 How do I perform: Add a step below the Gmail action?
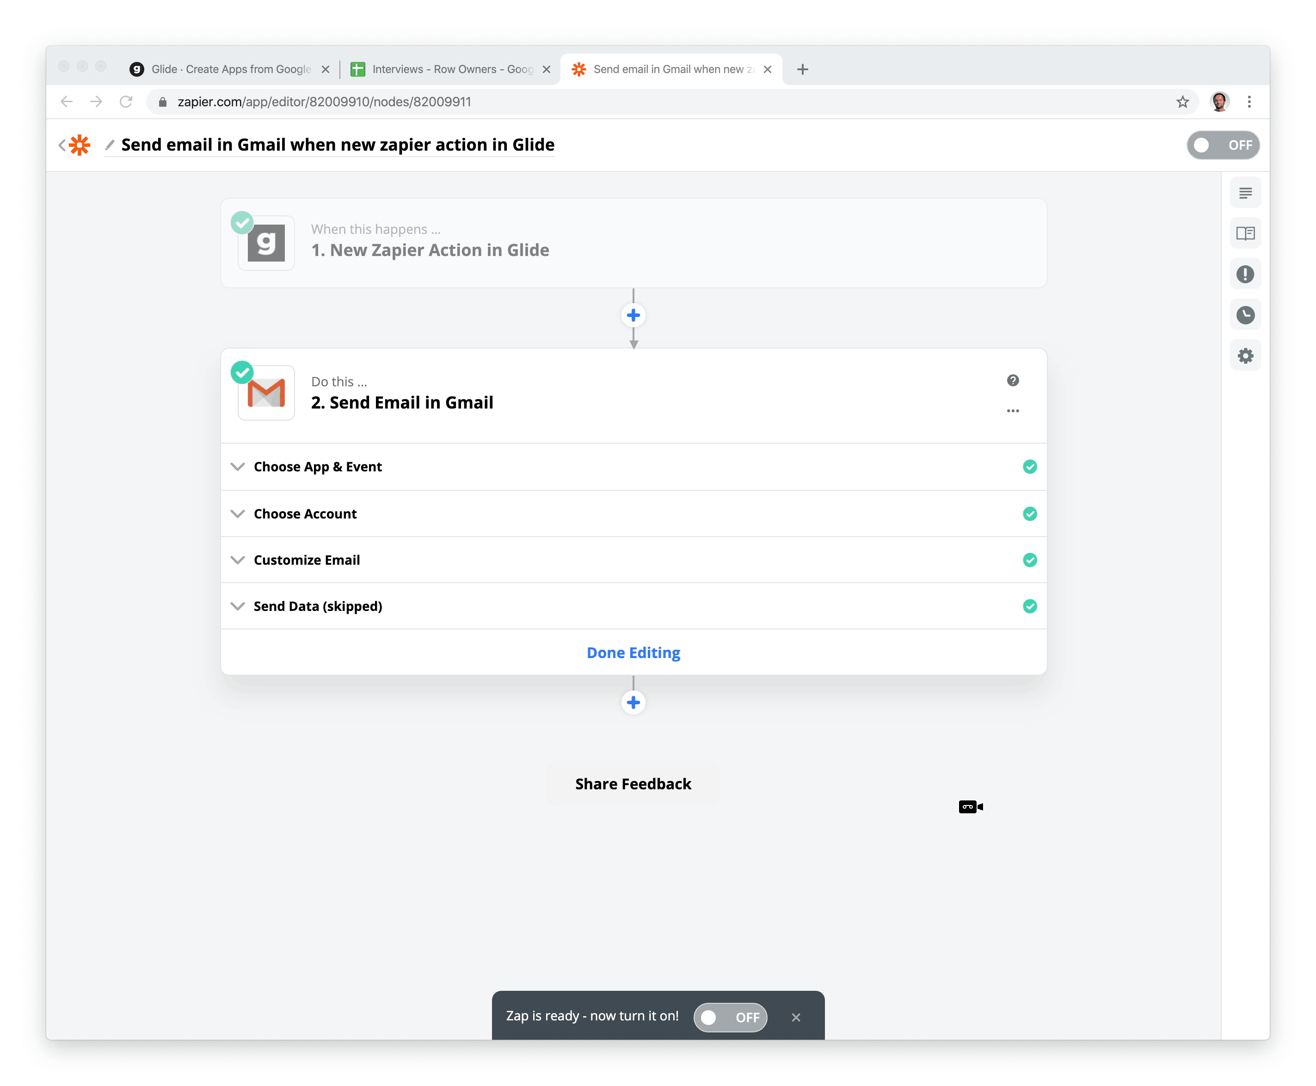point(633,702)
